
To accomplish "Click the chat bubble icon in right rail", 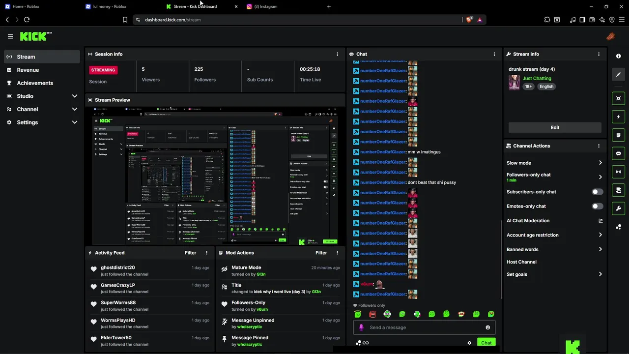I will pos(618,153).
